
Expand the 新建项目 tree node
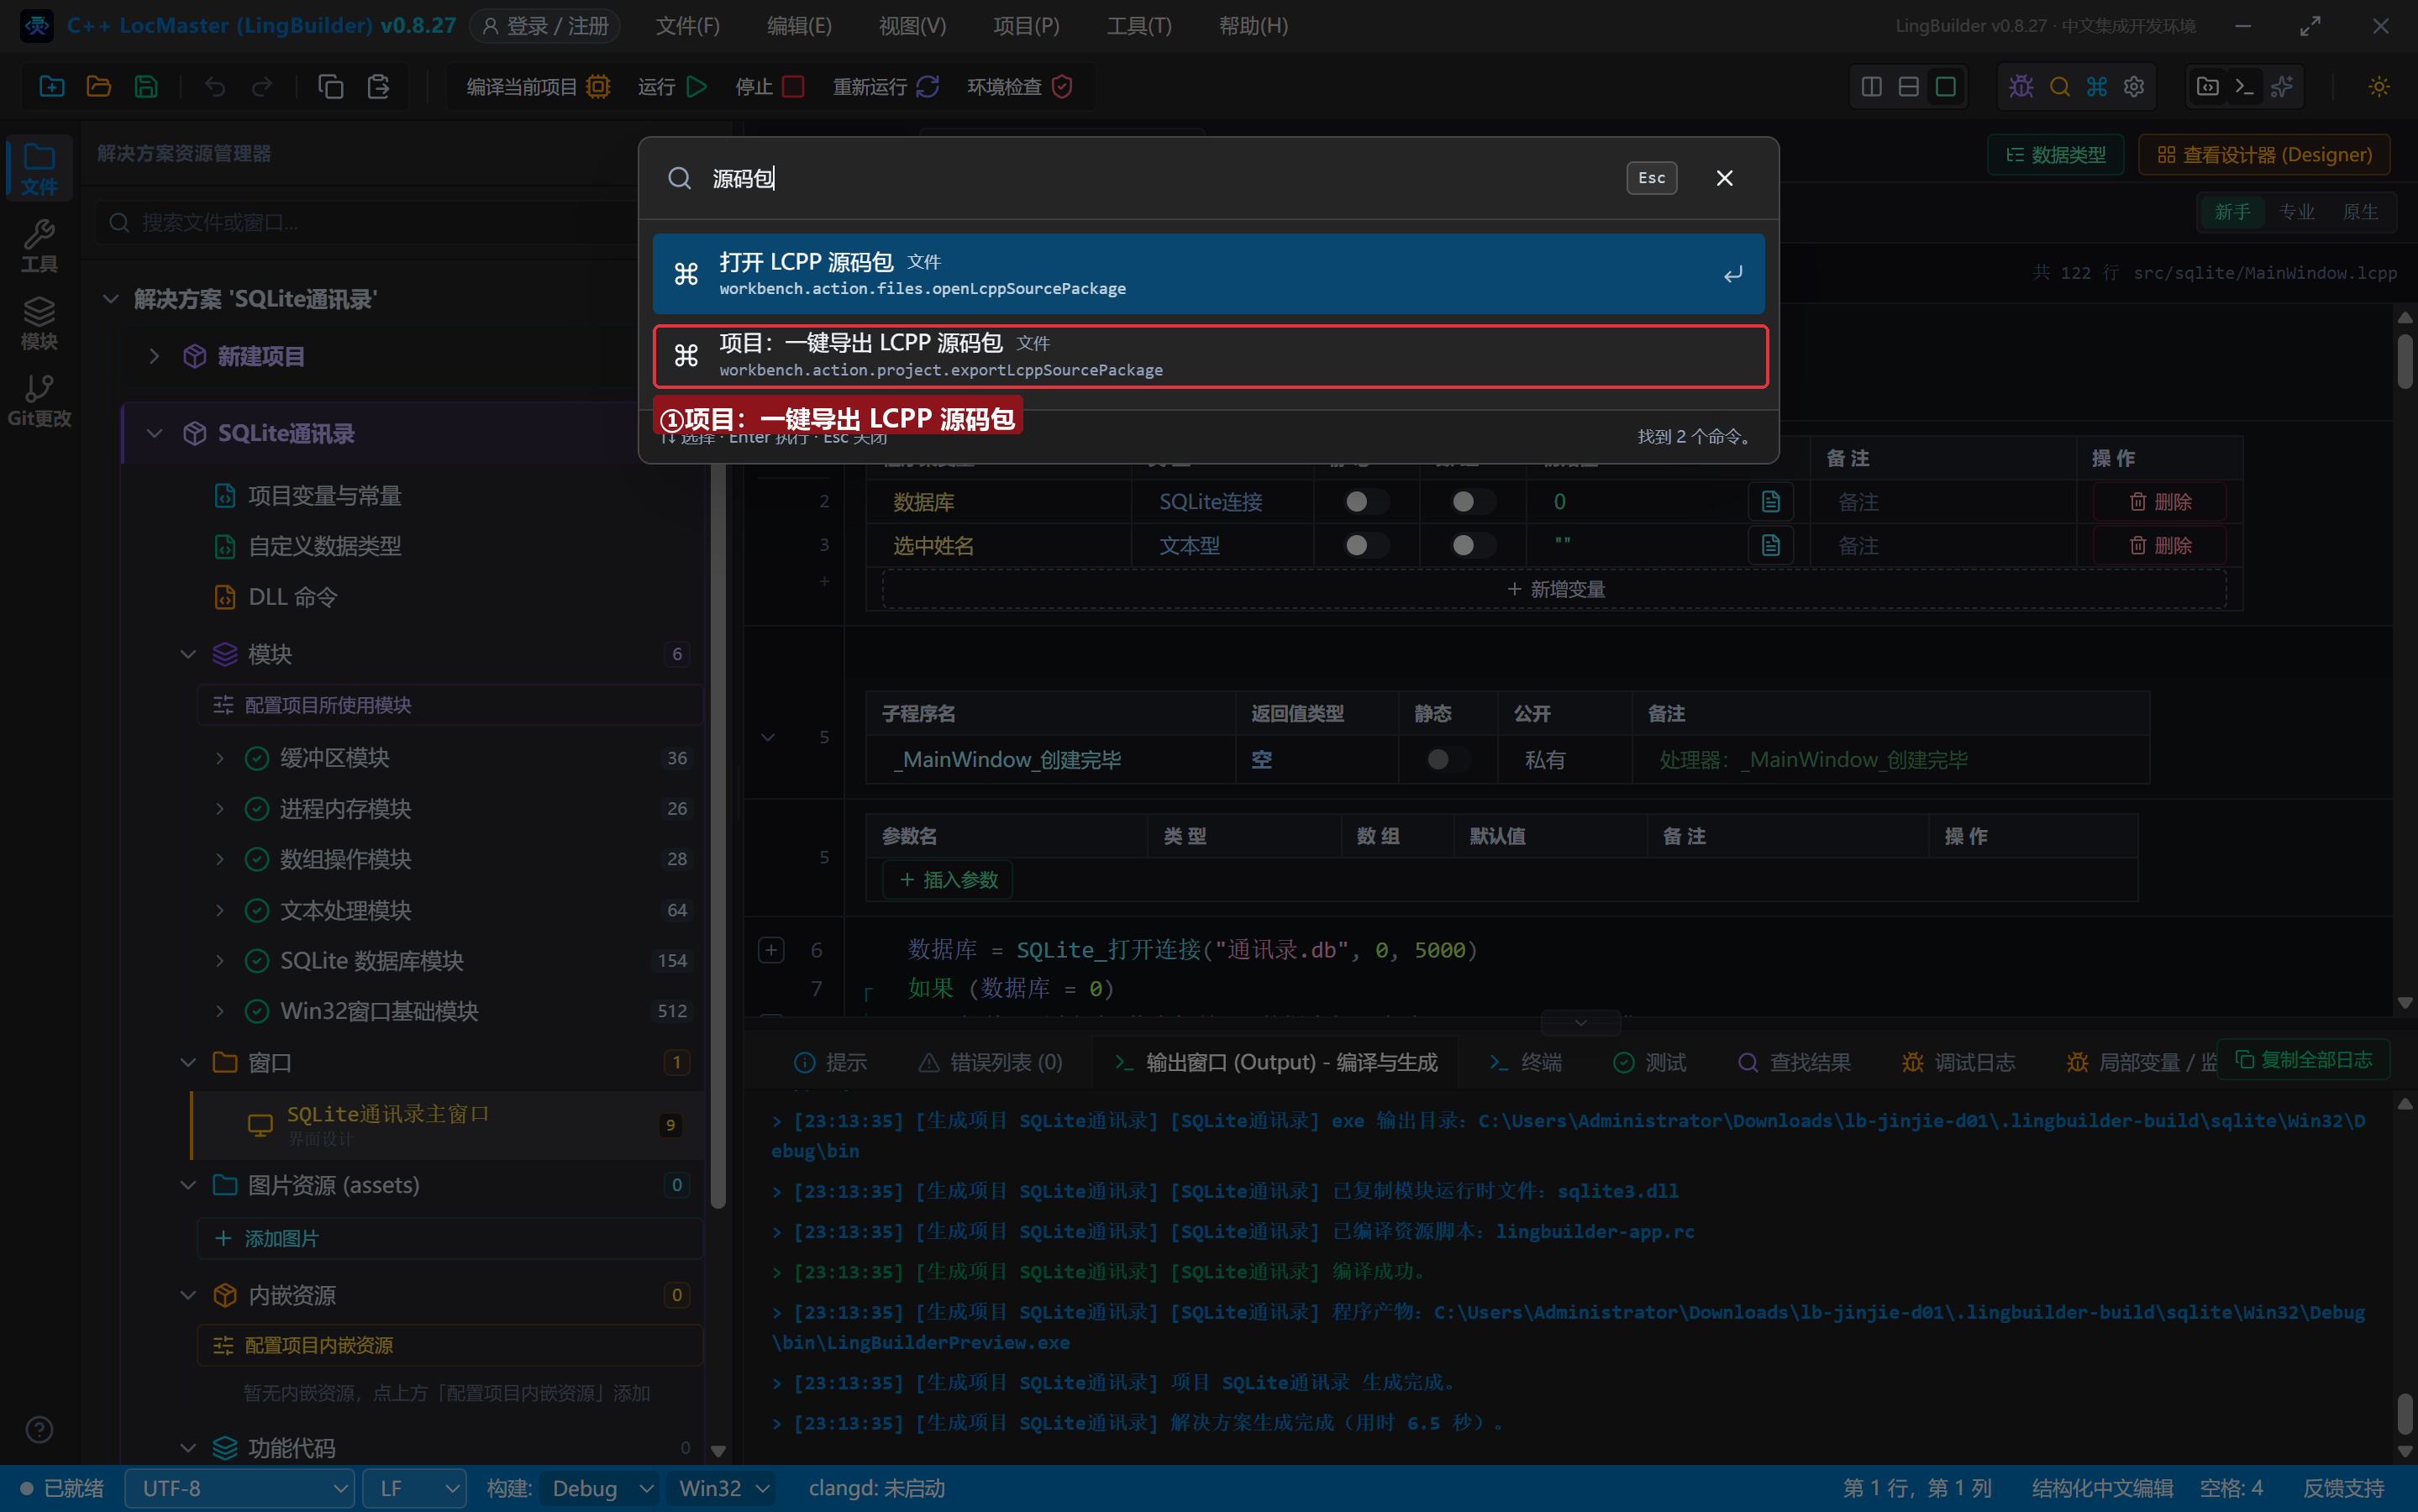pos(154,356)
